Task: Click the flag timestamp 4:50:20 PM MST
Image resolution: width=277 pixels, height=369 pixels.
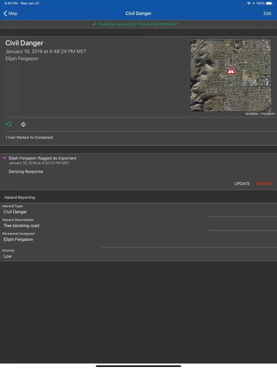Action: point(39,163)
